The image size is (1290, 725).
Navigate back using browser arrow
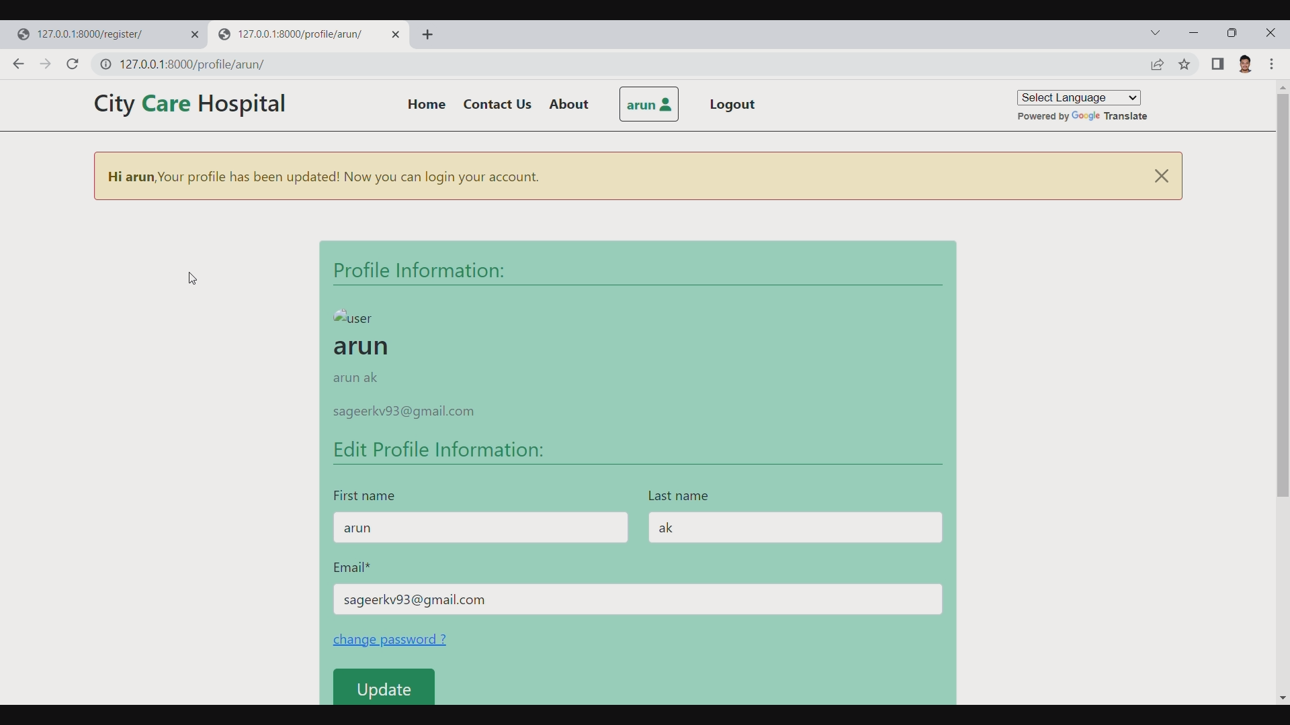point(18,64)
